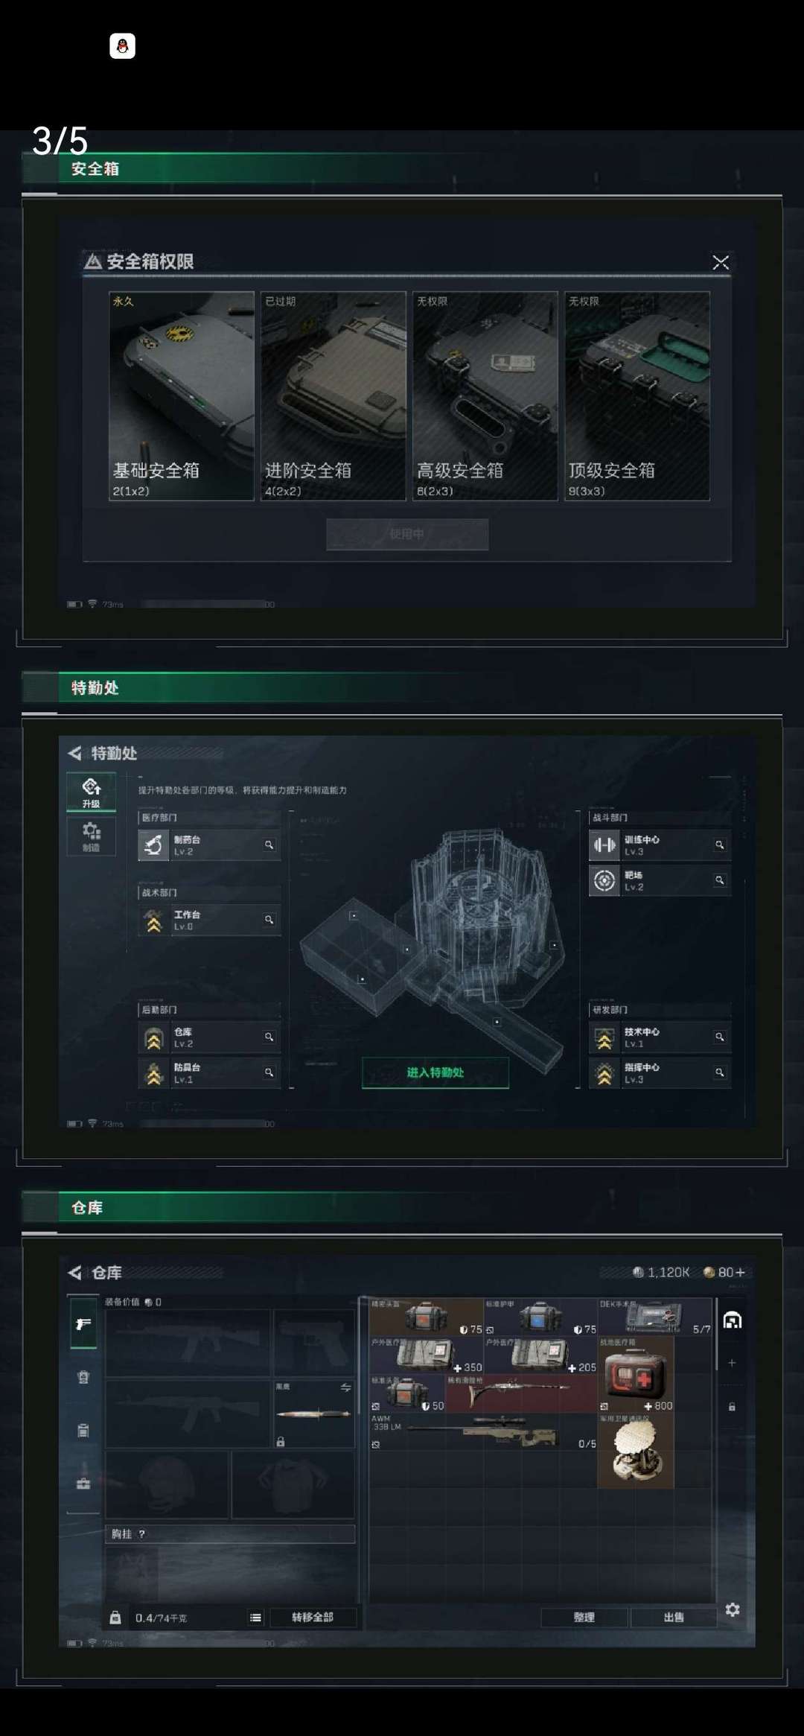The image size is (804, 1736).
Task: Select the 进阶安全箱 thumbnail
Action: (x=333, y=395)
